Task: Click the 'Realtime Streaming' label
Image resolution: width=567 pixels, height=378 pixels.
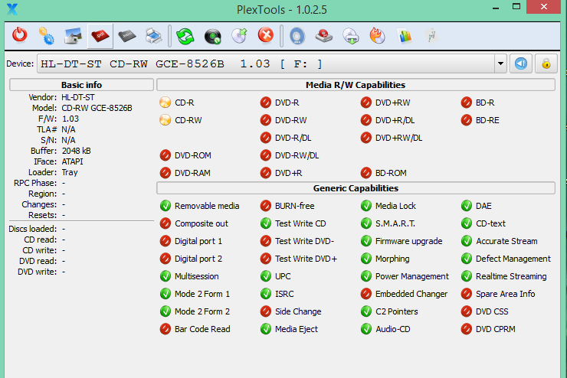Action: tap(511, 276)
